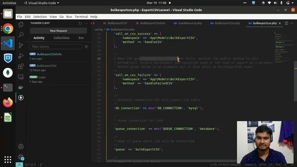Open the GET BulkExportCSVInfo activity entry

click(x=59, y=56)
